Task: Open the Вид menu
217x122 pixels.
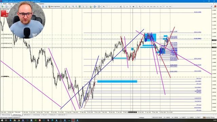Action: (9, 4)
